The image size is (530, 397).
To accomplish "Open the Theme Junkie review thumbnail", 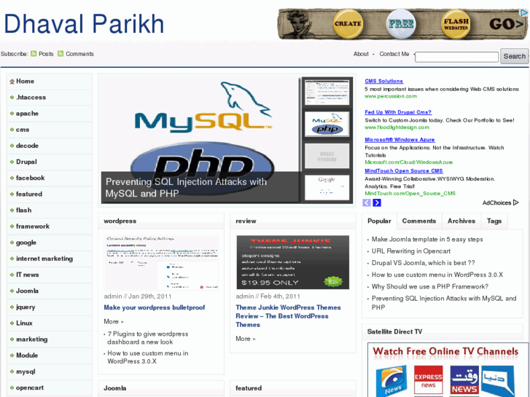I will pos(293,262).
